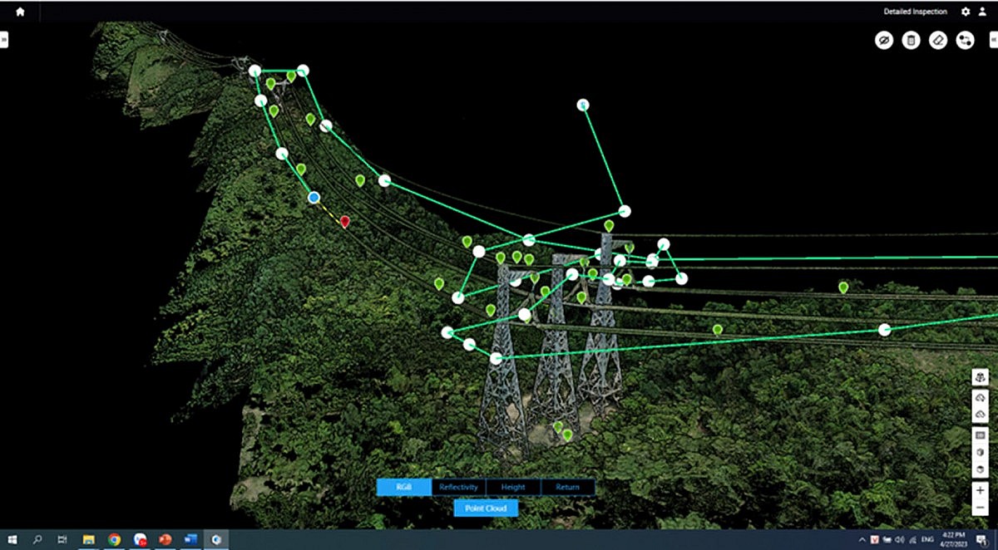Open the settings gear in the top bar
The image size is (998, 550).
coord(965,11)
